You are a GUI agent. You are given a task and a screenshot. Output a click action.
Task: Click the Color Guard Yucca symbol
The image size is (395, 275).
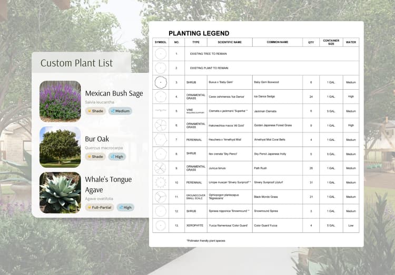161,225
